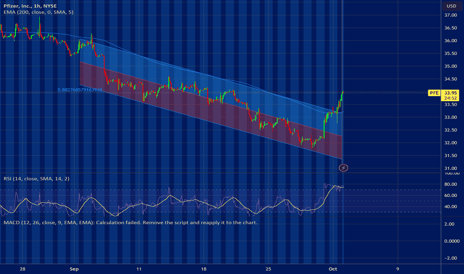This screenshot has height=274, width=464.
Task: Click the RSI 60.00 axis label
Action: click(451, 195)
